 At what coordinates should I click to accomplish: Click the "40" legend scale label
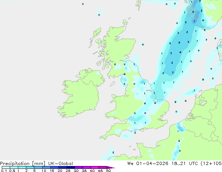[92, 171]
